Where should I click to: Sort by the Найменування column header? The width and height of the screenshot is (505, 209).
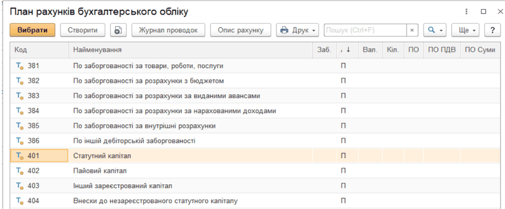pyautogui.click(x=191, y=50)
